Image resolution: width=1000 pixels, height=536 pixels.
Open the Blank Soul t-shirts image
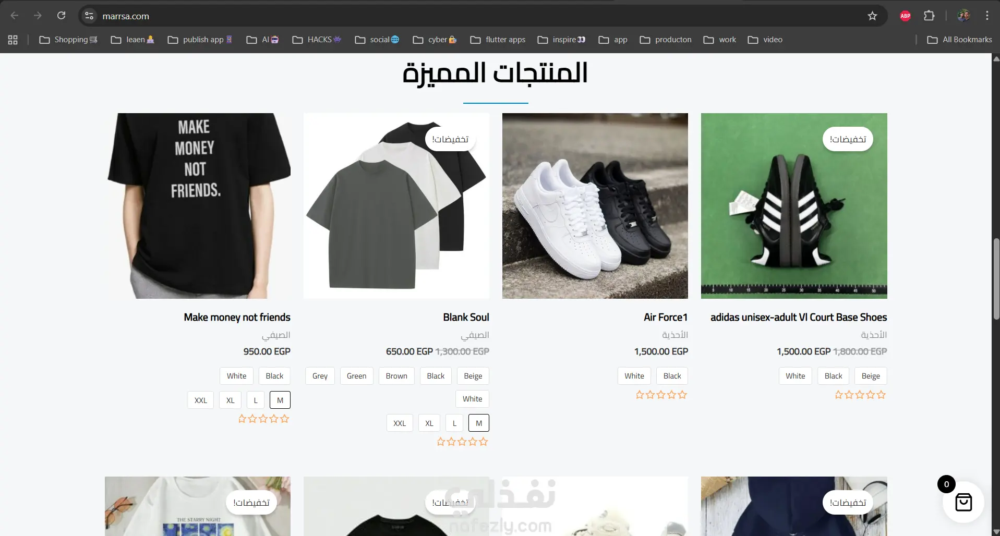click(396, 206)
